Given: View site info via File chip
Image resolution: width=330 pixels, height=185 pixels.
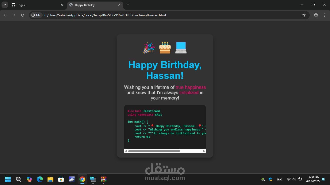Looking at the screenshot, I should click(36, 15).
